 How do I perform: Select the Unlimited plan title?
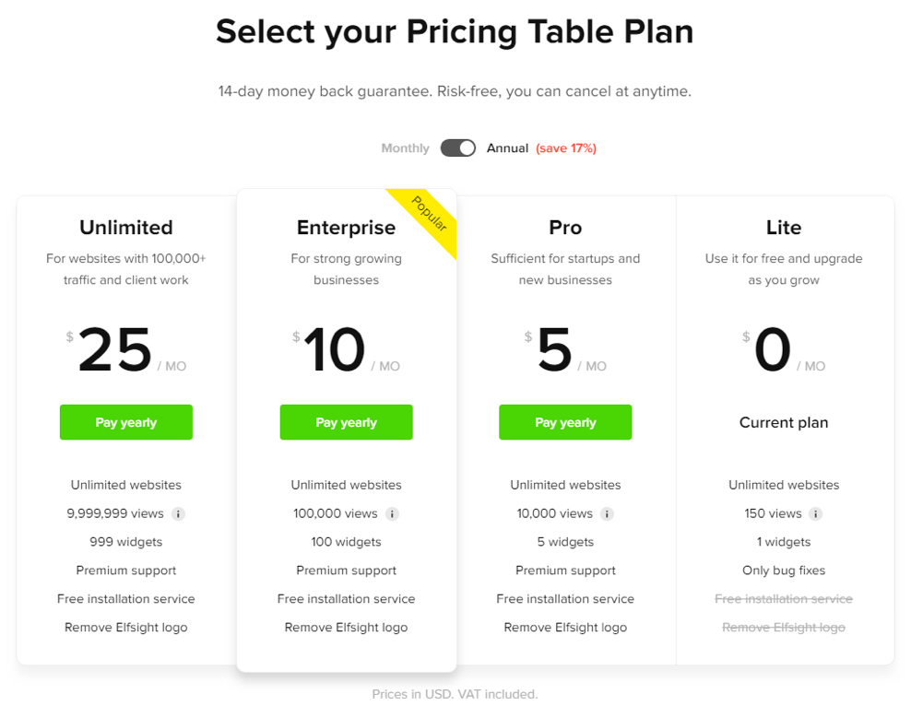126,227
